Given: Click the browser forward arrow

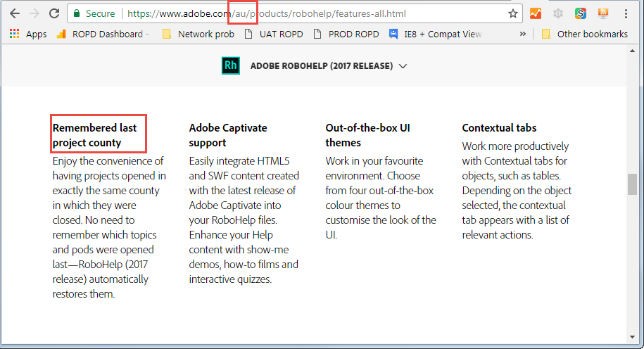Looking at the screenshot, I should pos(34,13).
